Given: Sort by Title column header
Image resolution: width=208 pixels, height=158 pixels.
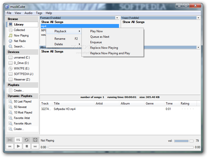Looking at the screenshot, I should pos(73,103).
